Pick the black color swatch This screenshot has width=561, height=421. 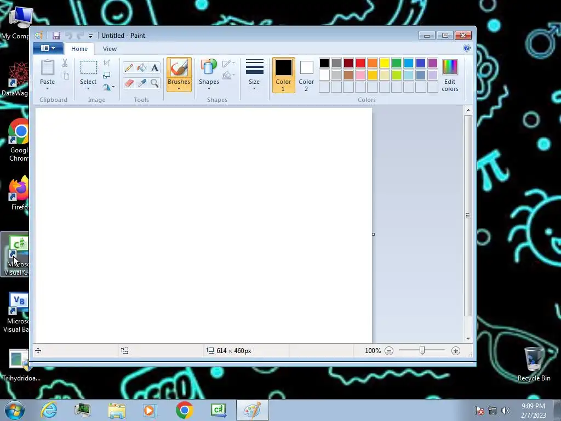click(x=324, y=63)
